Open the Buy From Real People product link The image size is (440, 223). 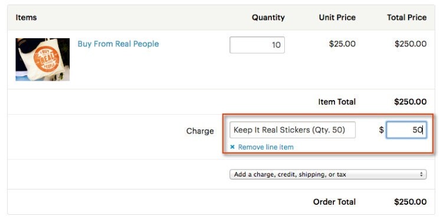coord(118,44)
